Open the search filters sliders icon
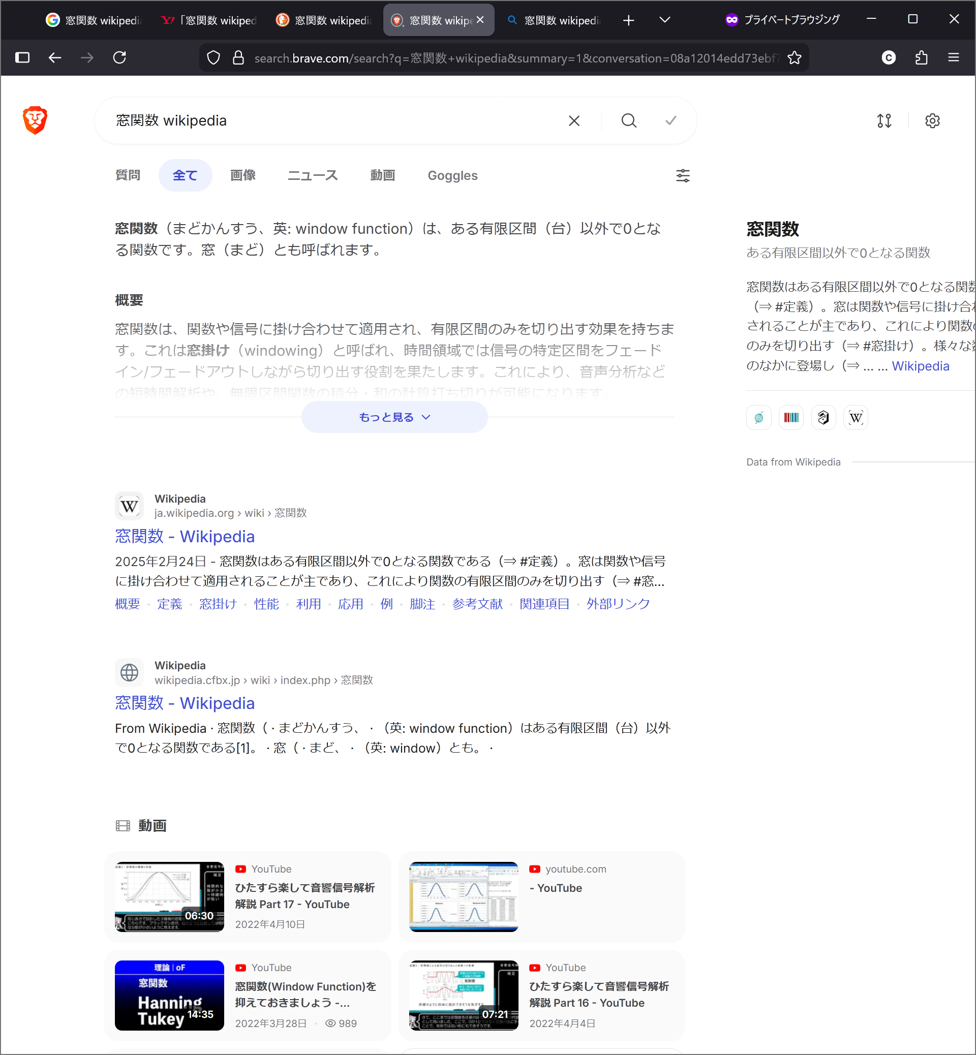976x1055 pixels. [x=682, y=176]
